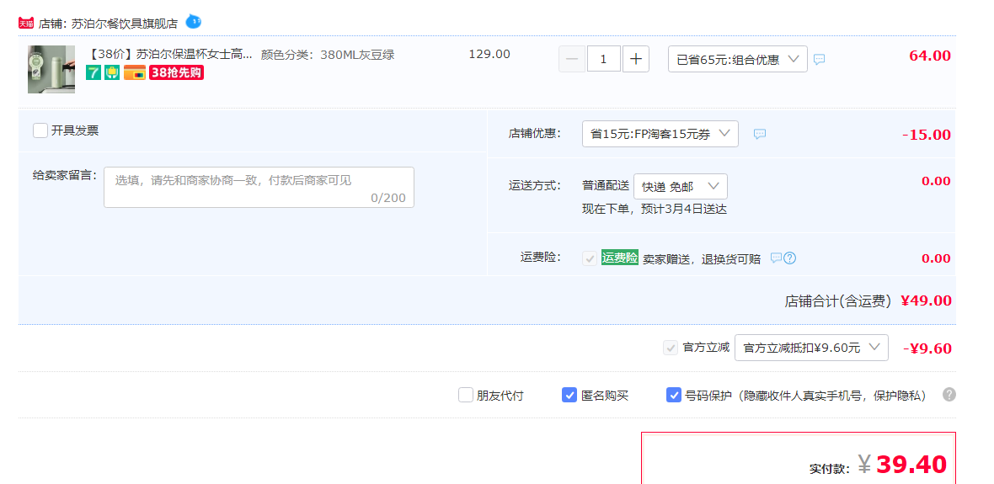
Task: Click the 卖家赠送，退换货可赔 text
Action: click(x=701, y=258)
